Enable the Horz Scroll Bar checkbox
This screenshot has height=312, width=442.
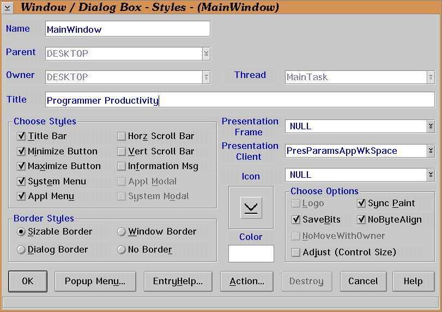122,136
